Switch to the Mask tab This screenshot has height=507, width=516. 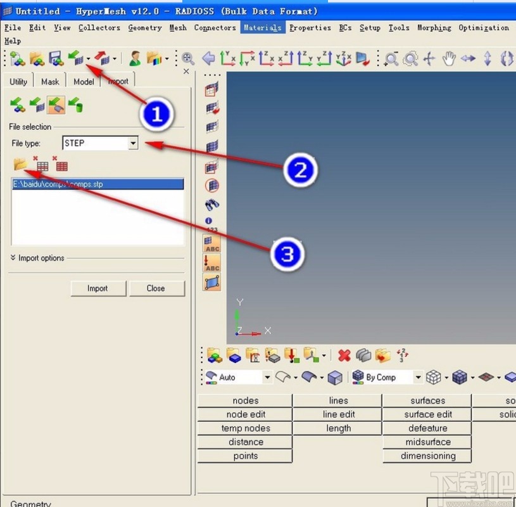click(x=50, y=81)
